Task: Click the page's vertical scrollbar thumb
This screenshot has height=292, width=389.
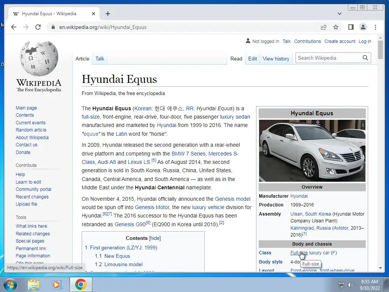Action: click(x=380, y=50)
